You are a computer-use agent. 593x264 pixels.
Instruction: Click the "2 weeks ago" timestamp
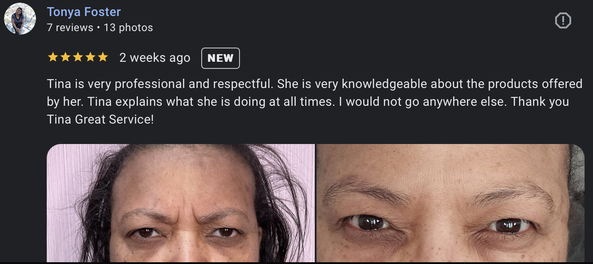[155, 58]
